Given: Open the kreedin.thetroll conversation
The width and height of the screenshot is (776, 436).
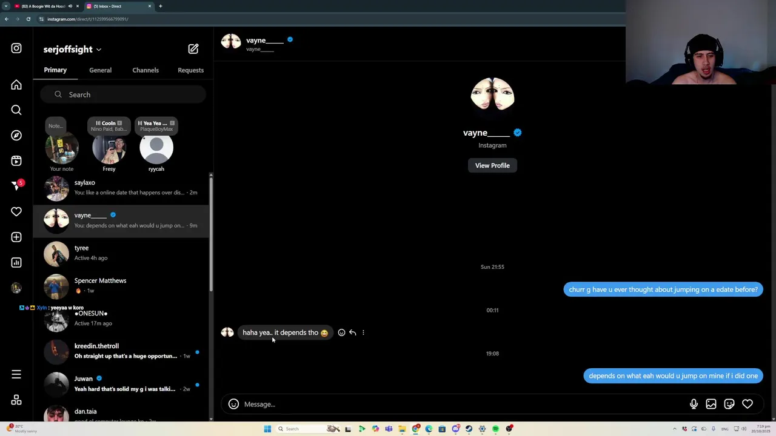Looking at the screenshot, I should point(121,351).
